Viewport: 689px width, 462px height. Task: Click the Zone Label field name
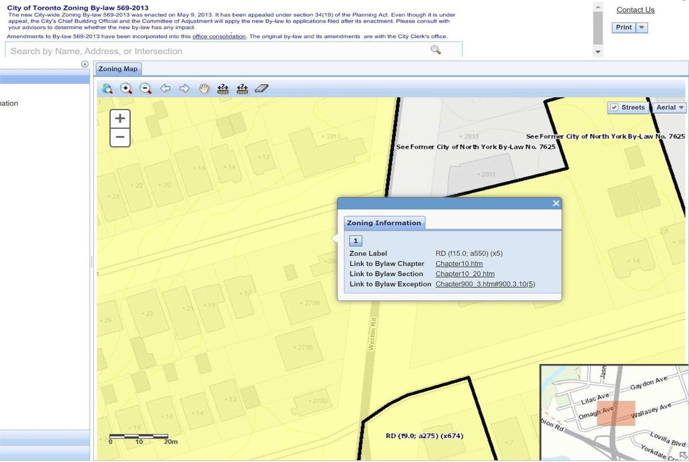click(x=368, y=253)
